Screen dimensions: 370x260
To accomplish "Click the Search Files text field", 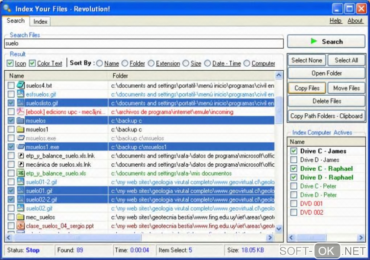I will pos(144,43).
